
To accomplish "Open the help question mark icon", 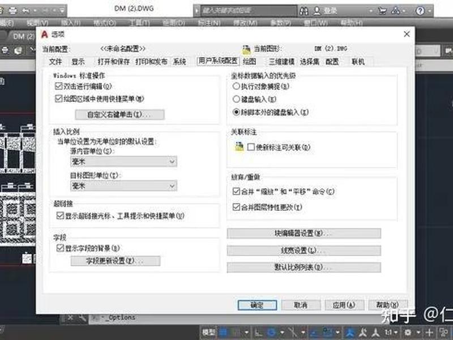I will click(x=420, y=11).
